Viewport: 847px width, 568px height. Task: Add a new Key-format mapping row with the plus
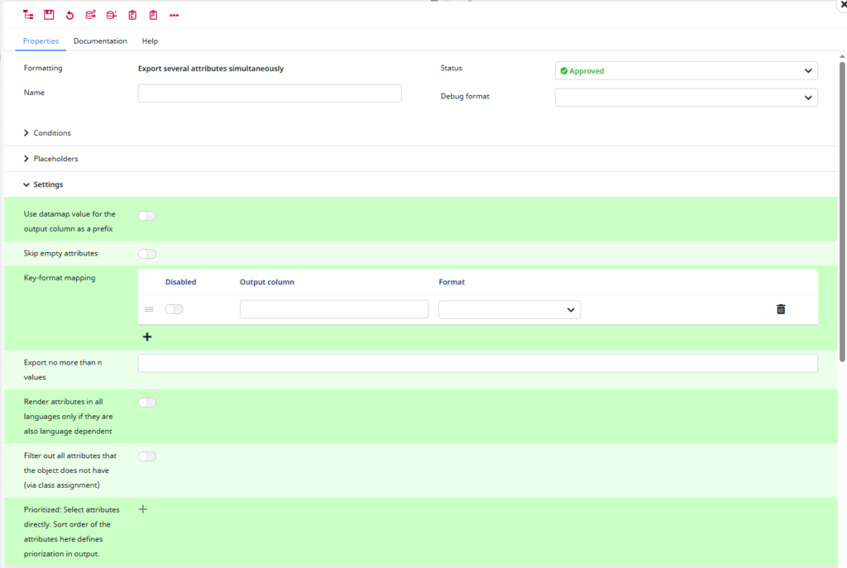[x=147, y=337]
